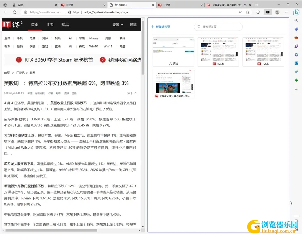302x234 pixels.
Task: Open the sidebar Outlook icon
Action: coord(296,63)
